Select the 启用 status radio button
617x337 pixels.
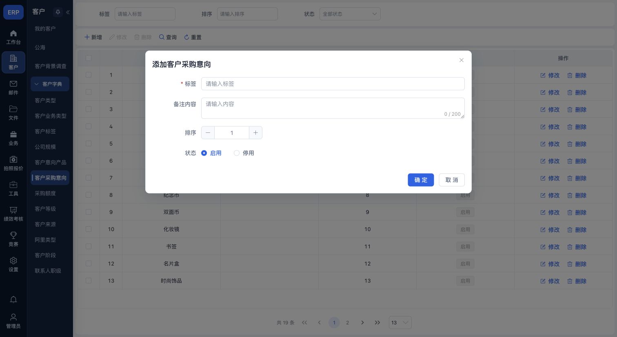tap(204, 153)
